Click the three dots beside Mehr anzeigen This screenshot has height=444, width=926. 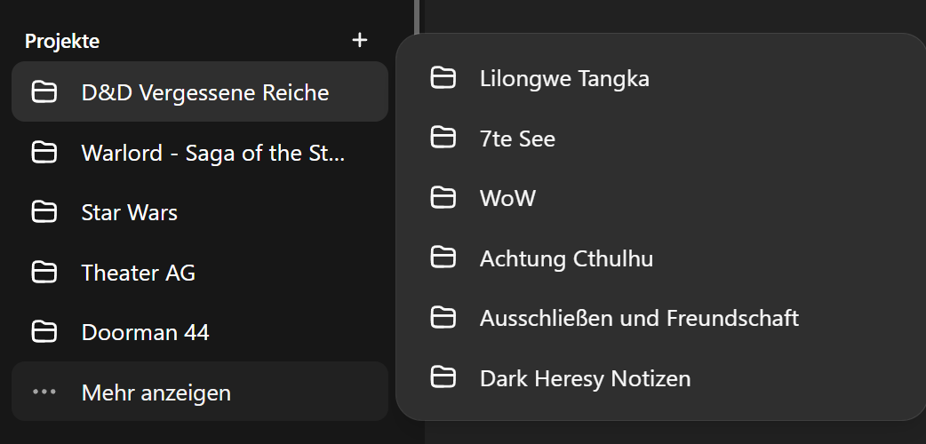(44, 392)
